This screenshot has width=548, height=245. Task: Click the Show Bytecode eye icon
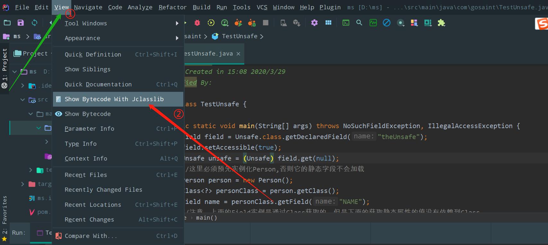(58, 114)
